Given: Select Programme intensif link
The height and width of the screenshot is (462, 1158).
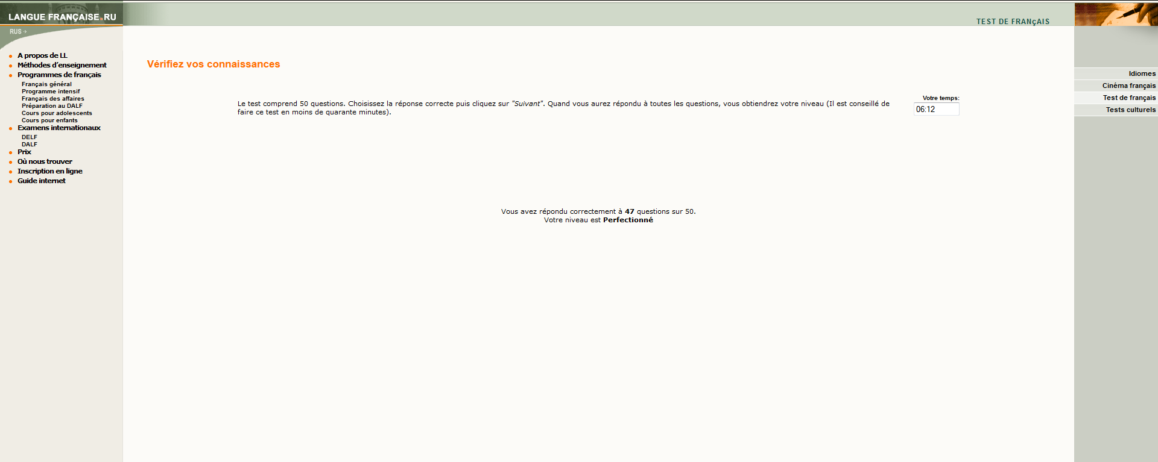Looking at the screenshot, I should [51, 92].
